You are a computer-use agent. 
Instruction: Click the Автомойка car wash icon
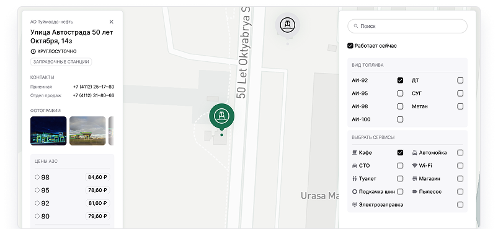click(414, 152)
